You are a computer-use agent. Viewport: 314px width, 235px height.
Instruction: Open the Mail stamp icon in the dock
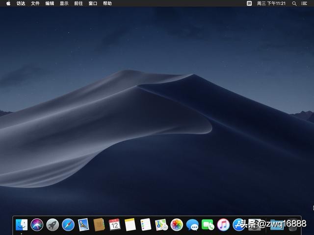(x=83, y=225)
